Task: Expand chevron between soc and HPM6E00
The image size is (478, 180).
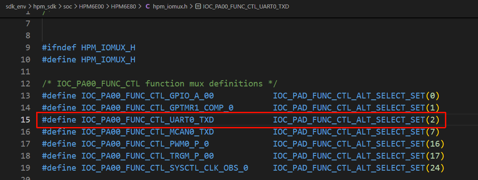Action: pos(75,6)
